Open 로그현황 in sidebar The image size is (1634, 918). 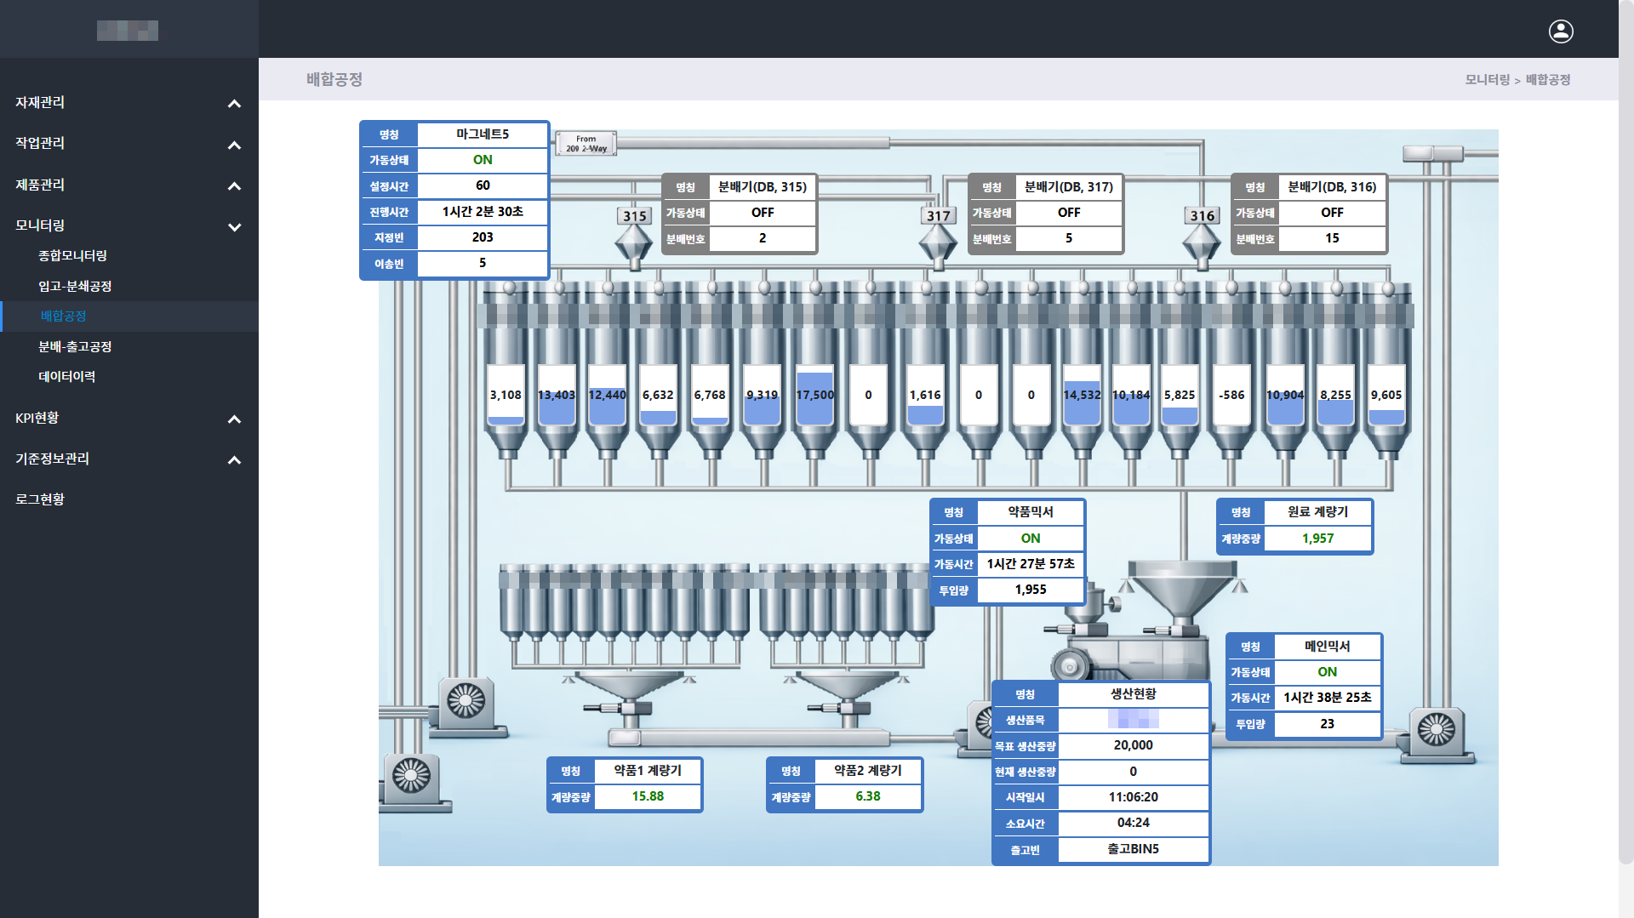(x=40, y=500)
